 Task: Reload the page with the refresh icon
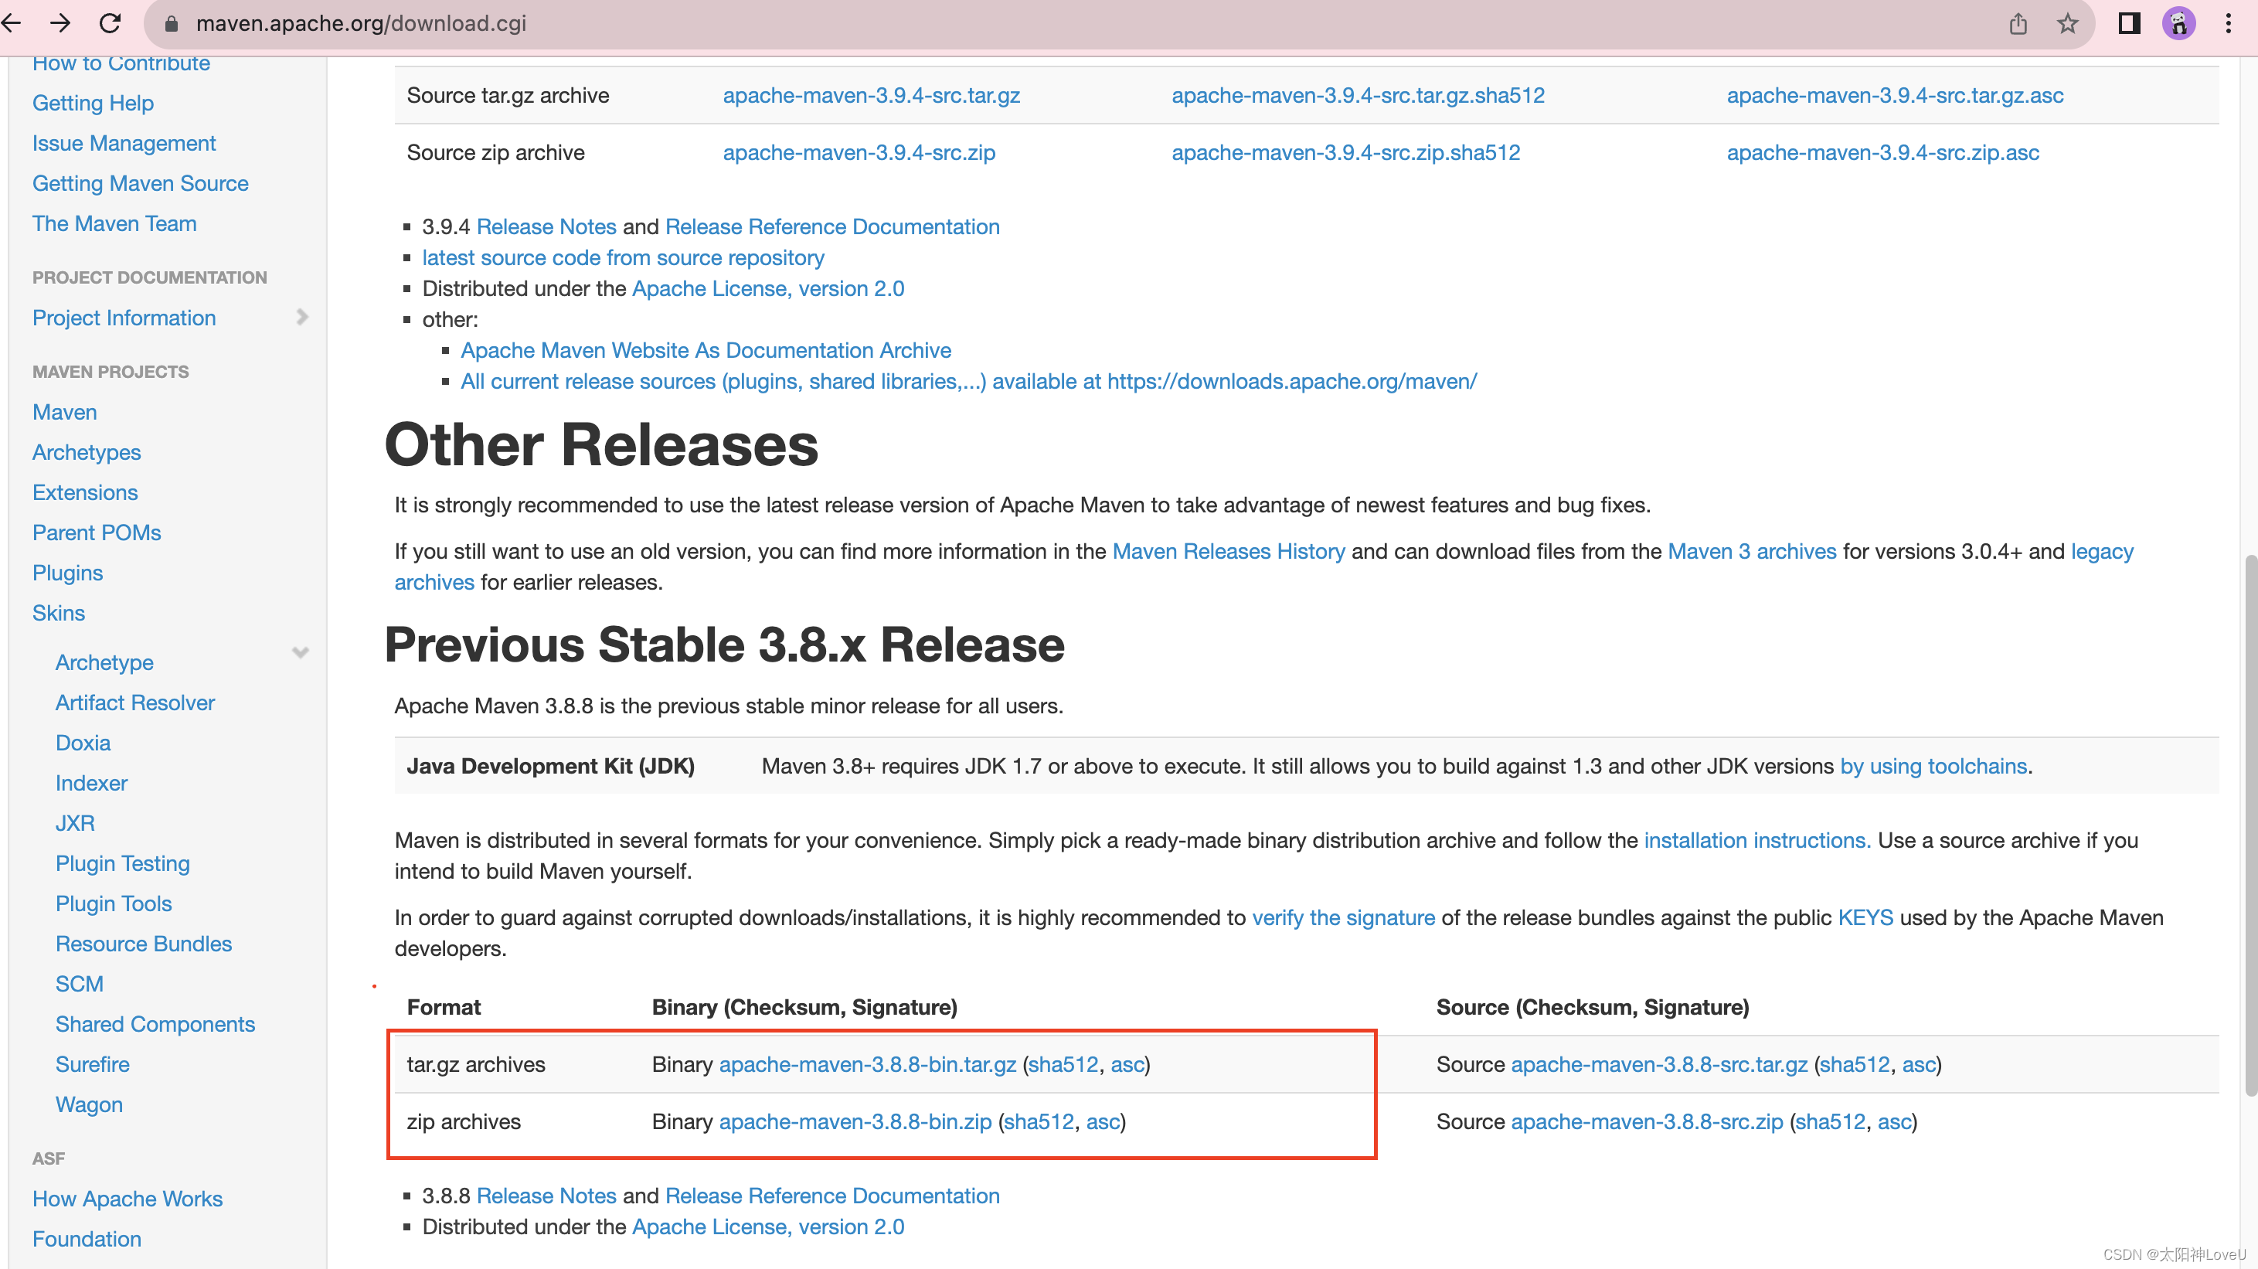(x=110, y=22)
